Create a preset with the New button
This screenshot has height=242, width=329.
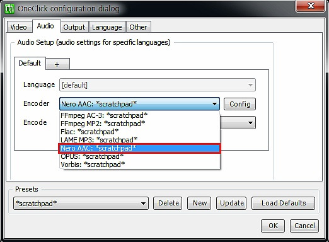click(x=199, y=203)
